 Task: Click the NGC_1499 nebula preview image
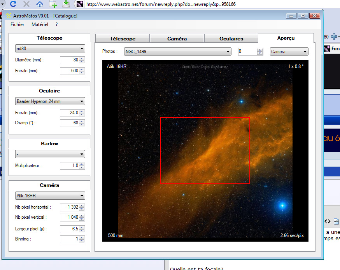[205, 151]
